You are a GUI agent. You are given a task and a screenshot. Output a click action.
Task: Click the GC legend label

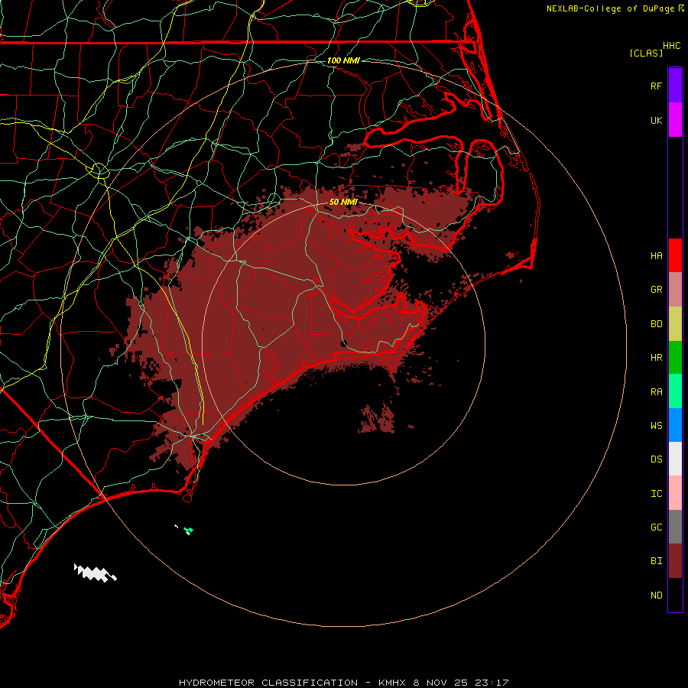(656, 527)
